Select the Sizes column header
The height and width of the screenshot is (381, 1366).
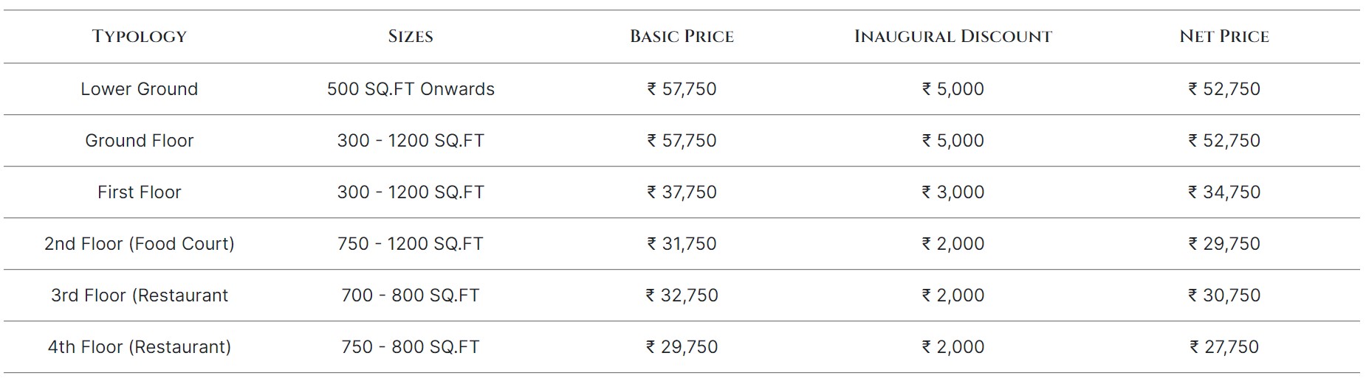point(411,36)
